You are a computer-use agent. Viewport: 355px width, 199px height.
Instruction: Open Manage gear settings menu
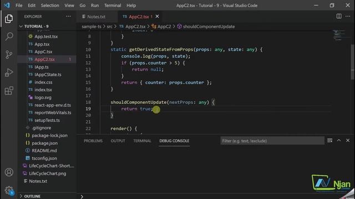pos(9,190)
